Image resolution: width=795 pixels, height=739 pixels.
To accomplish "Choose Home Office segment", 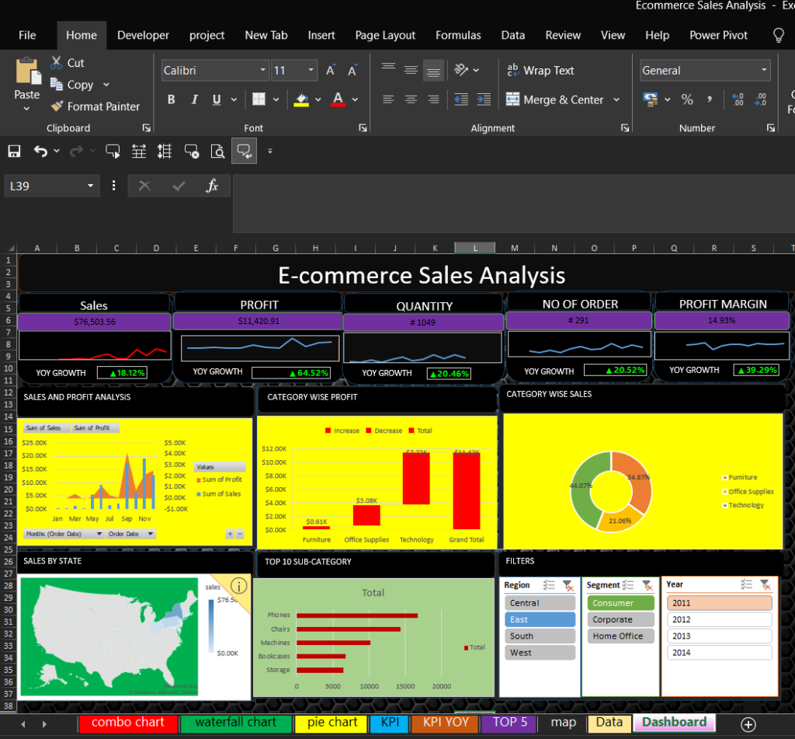I will click(x=620, y=636).
